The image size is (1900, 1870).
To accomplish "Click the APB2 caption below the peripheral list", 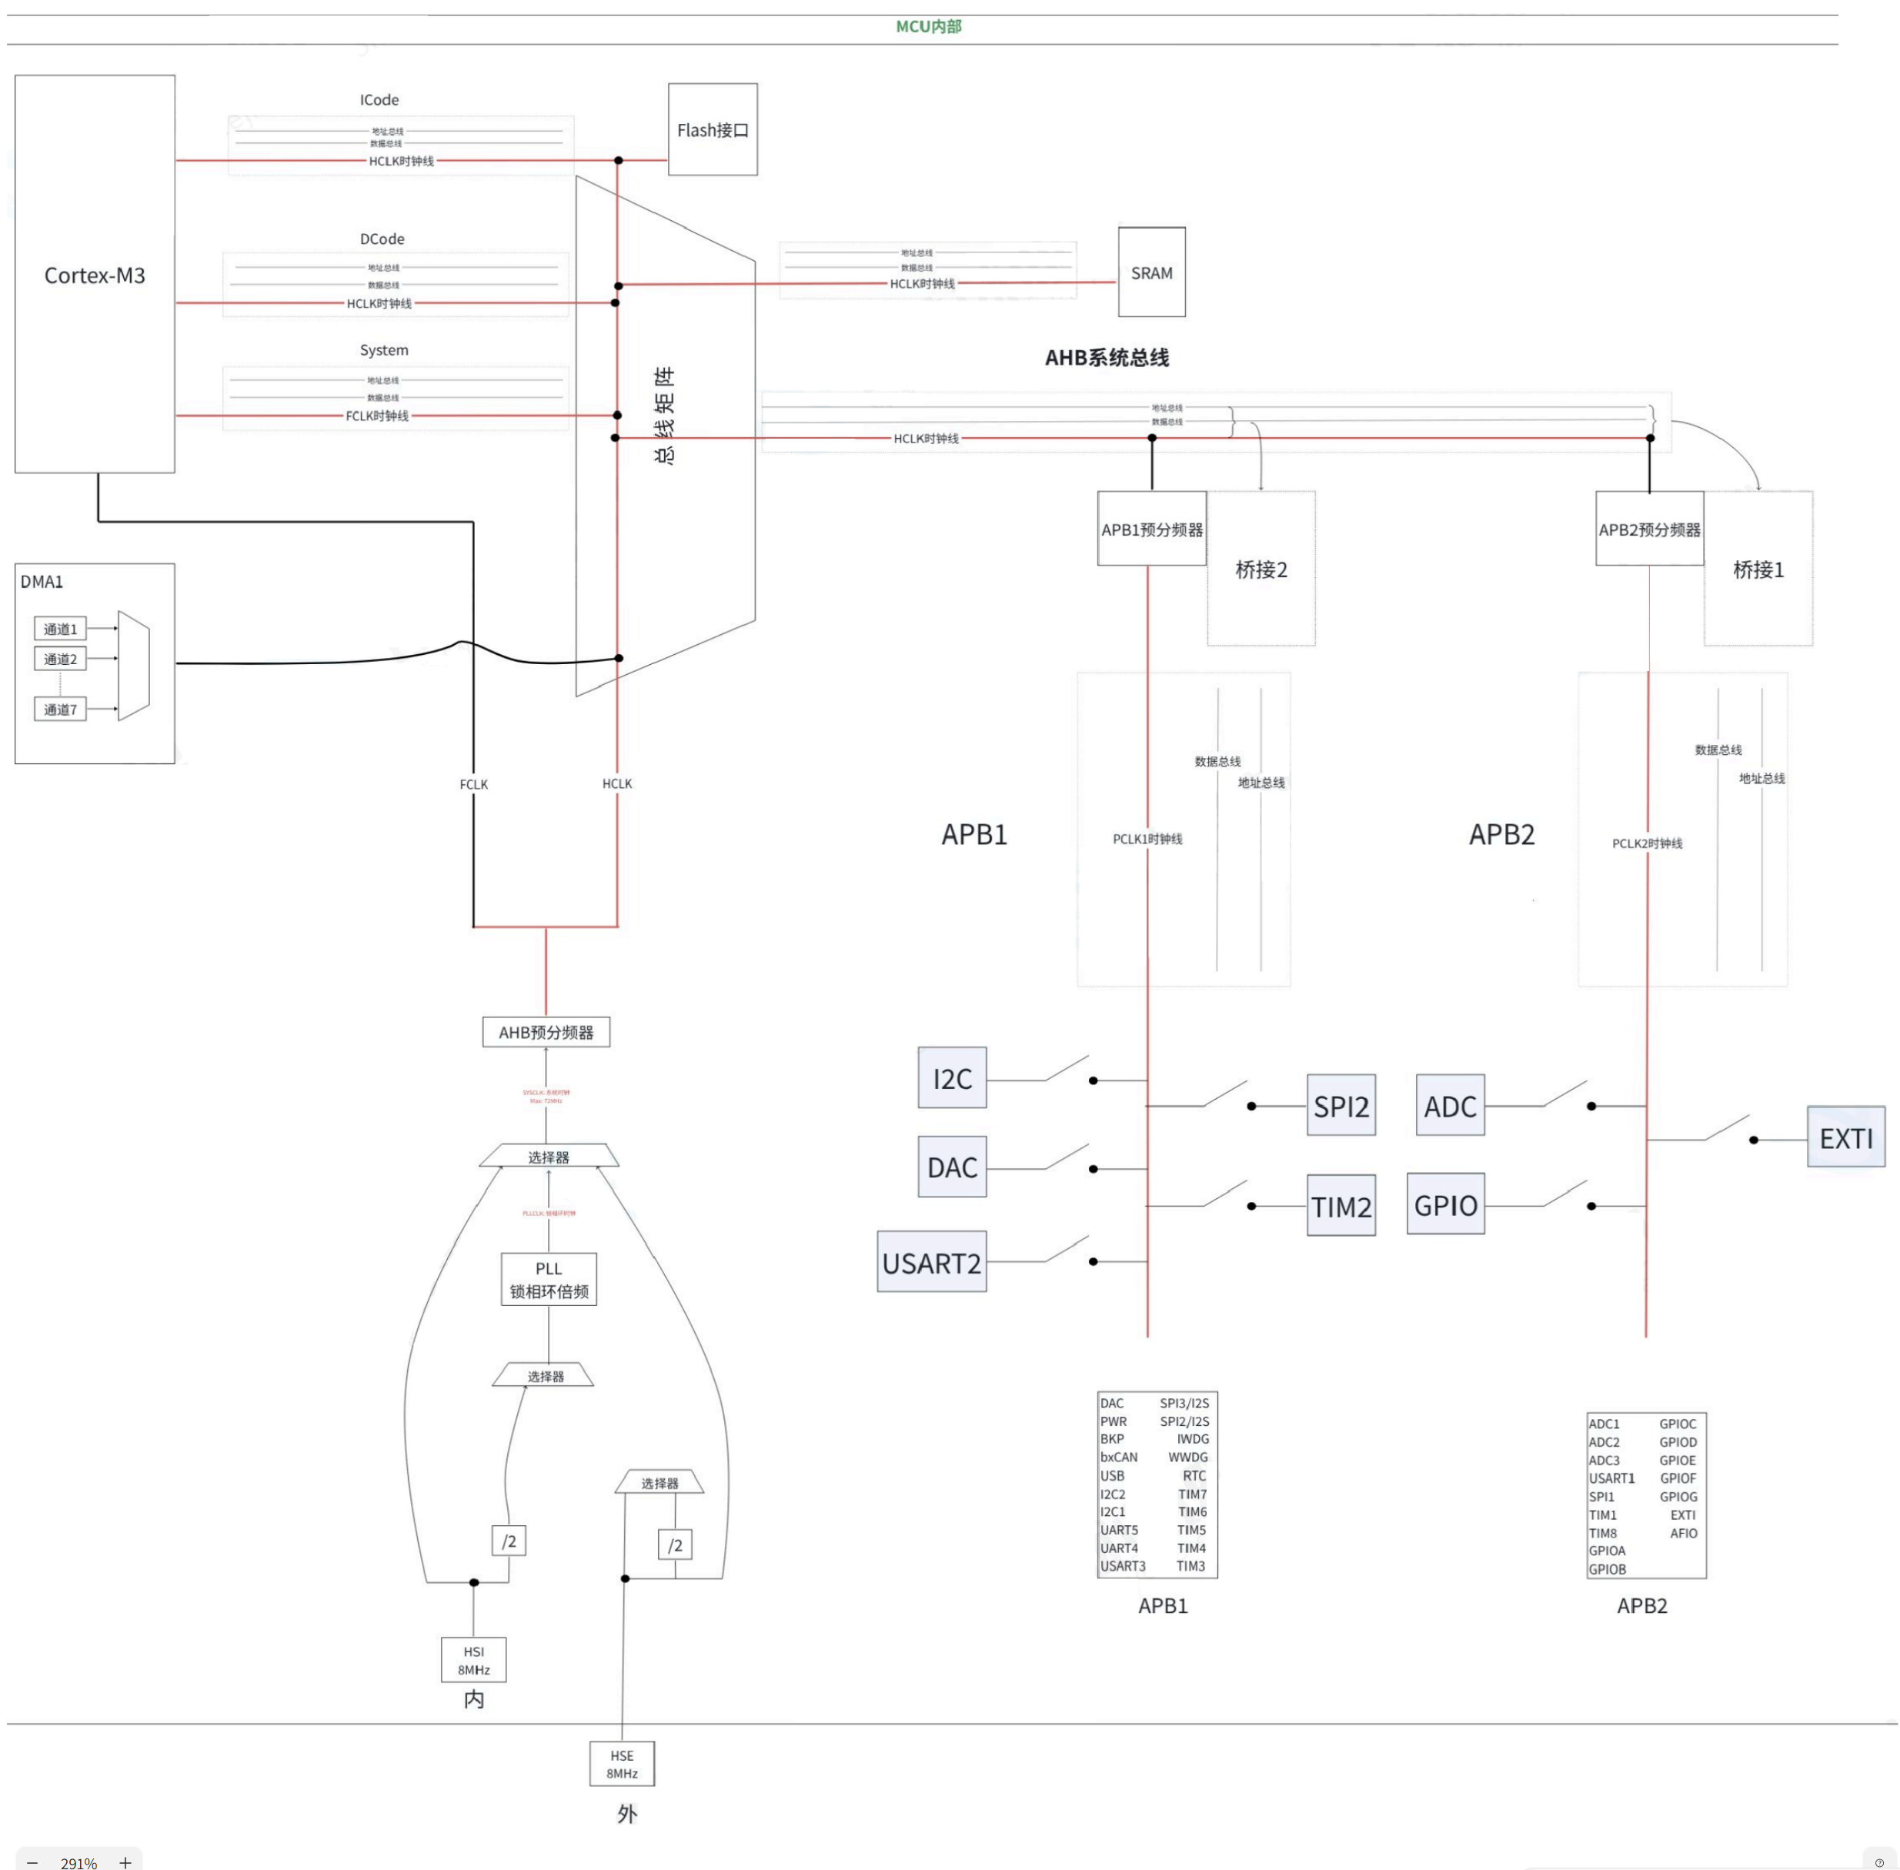I will [1641, 1606].
